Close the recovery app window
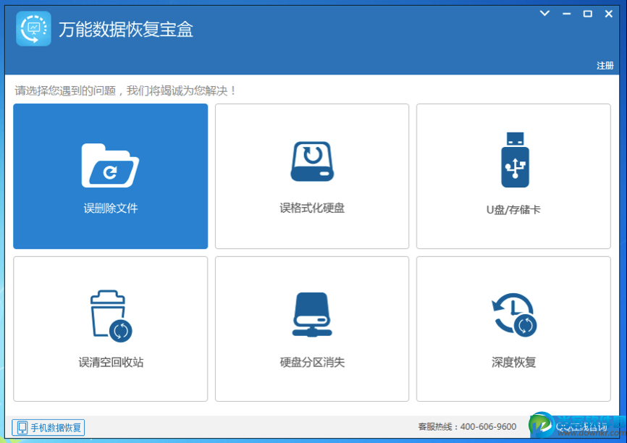The image size is (627, 443). pos(609,14)
